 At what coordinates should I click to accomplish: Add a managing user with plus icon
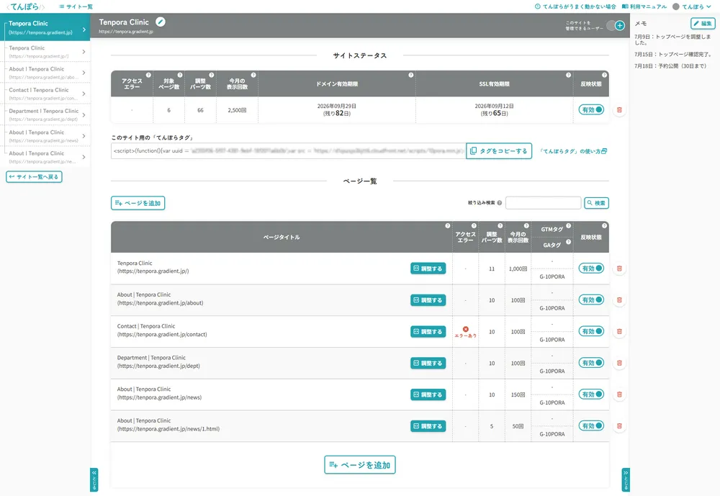click(x=619, y=26)
